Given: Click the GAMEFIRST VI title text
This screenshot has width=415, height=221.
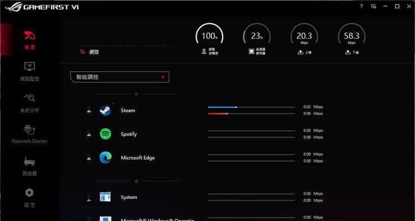Looking at the screenshot, I should click(x=51, y=7).
